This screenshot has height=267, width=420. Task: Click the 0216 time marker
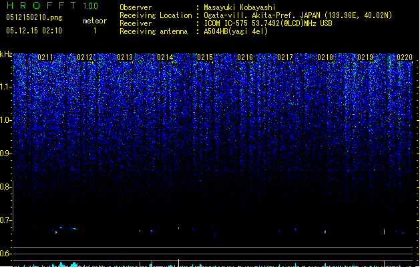coord(245,57)
